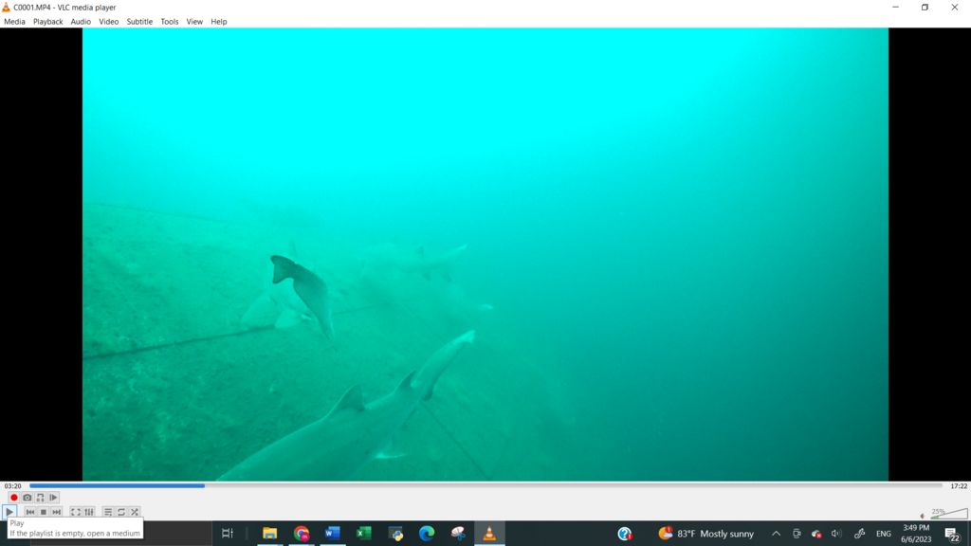971x546 pixels.
Task: Adjust the volume slider at 25%
Action: (948, 515)
